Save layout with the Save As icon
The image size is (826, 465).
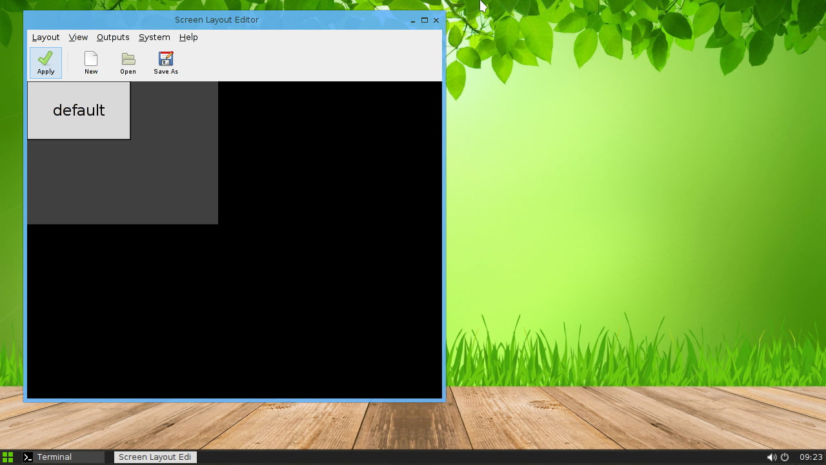pos(166,63)
